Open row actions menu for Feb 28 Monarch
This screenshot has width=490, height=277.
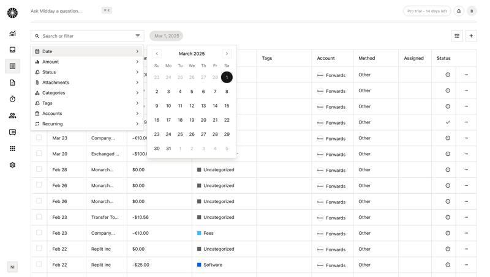[x=466, y=170]
